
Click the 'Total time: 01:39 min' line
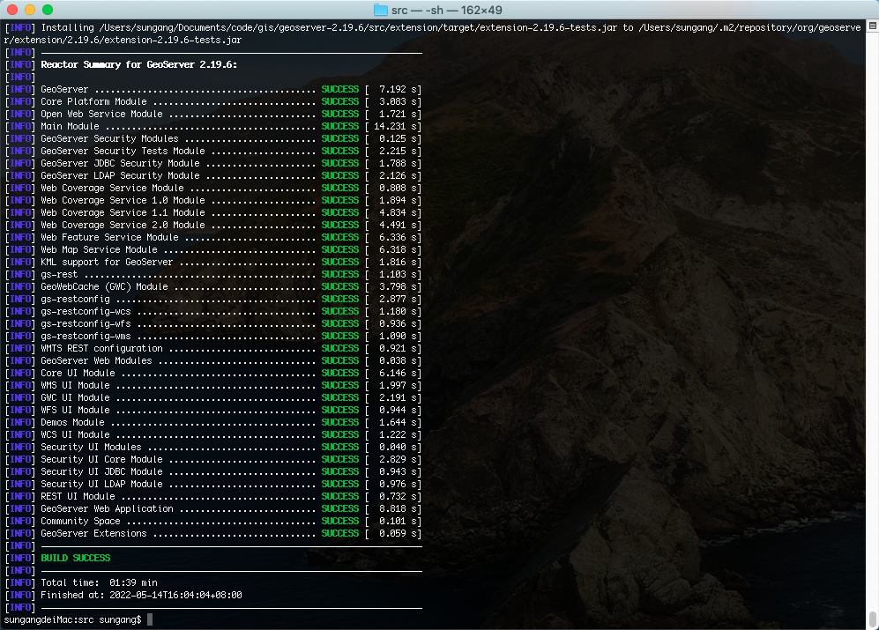point(99,582)
